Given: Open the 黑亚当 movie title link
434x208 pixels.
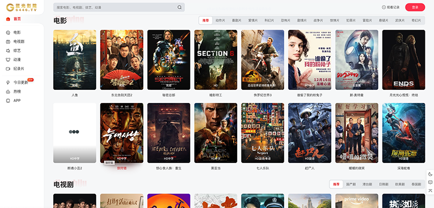Looking at the screenshot, I should 215,168.
